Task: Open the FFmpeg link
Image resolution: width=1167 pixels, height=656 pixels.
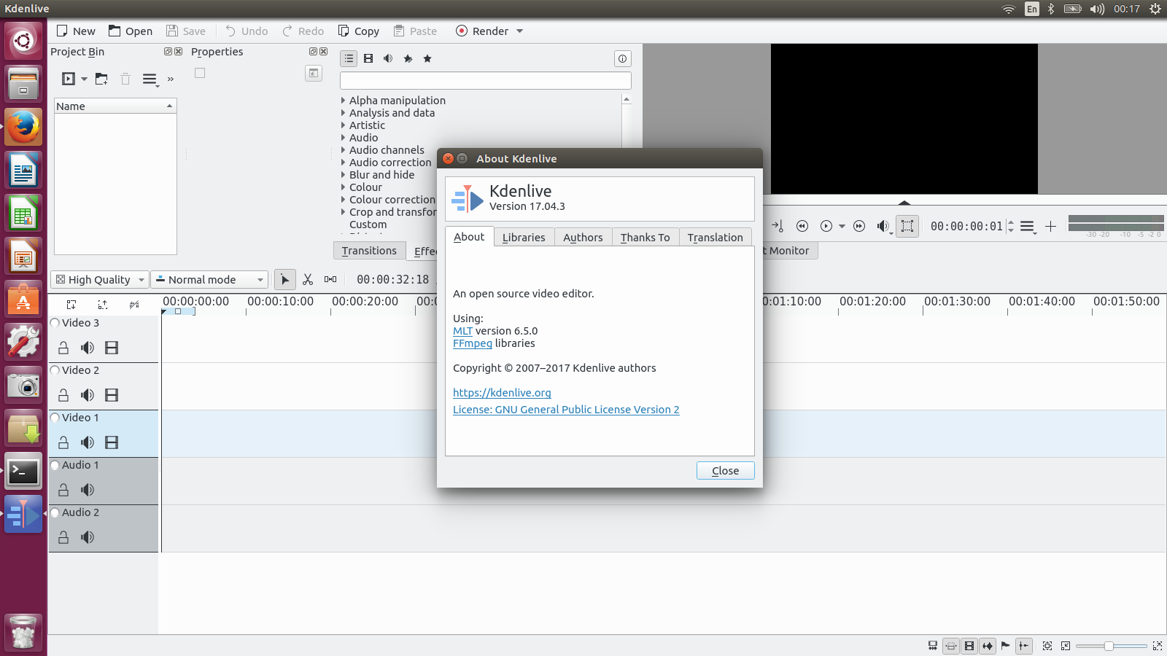Action: click(x=473, y=343)
